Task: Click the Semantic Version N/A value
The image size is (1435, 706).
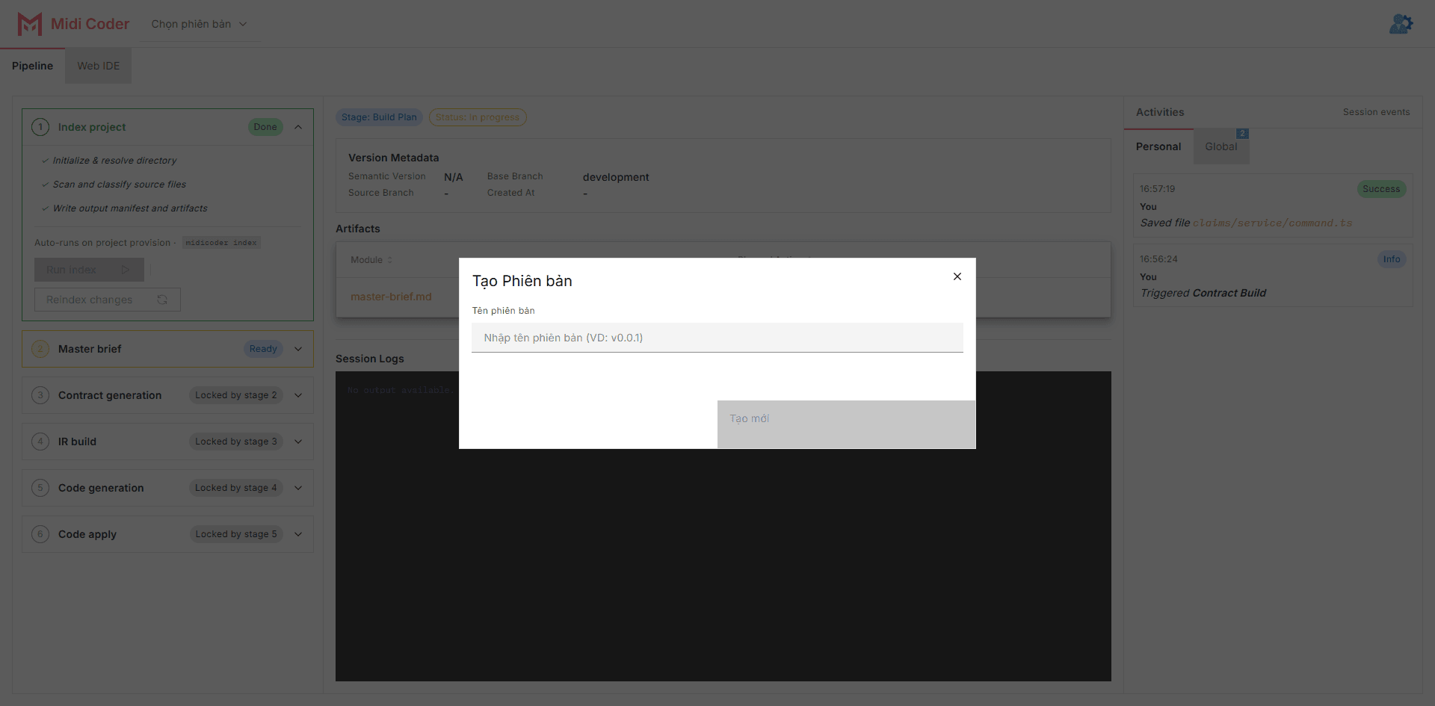Action: [x=453, y=177]
